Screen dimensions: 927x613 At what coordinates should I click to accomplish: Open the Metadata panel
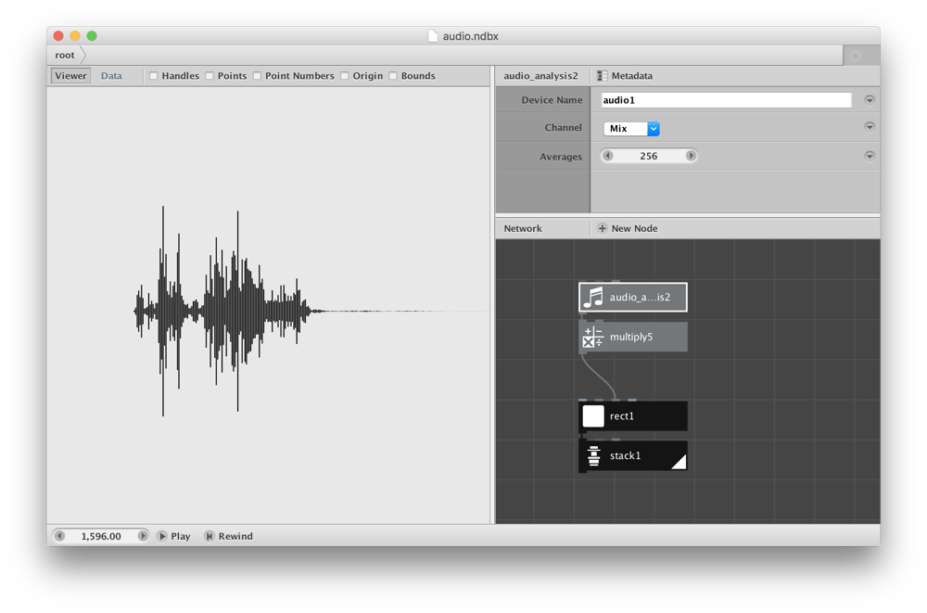[625, 76]
